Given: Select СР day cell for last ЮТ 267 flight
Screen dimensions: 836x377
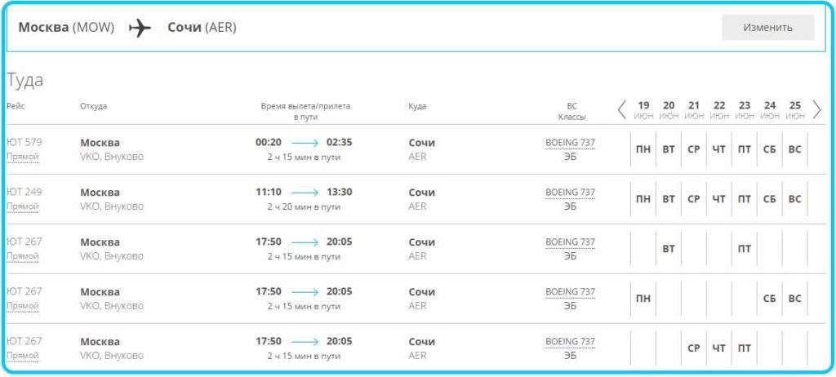Looking at the screenshot, I should pyautogui.click(x=694, y=348).
